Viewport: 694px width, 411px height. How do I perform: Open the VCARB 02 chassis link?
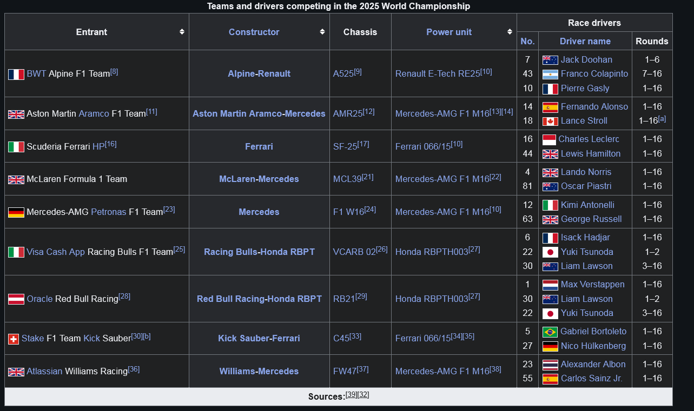click(x=354, y=252)
